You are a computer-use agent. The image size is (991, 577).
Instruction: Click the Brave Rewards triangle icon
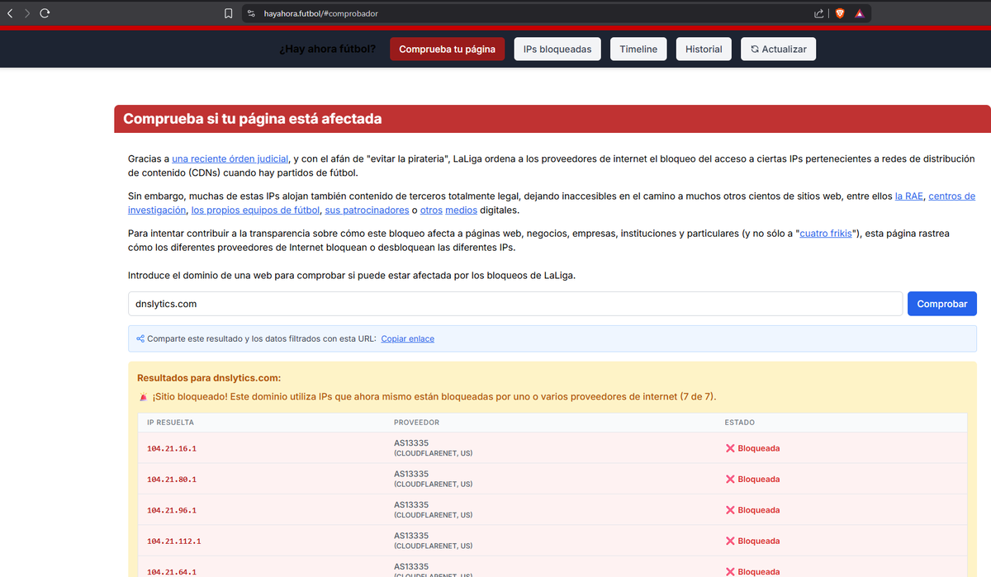click(x=860, y=13)
